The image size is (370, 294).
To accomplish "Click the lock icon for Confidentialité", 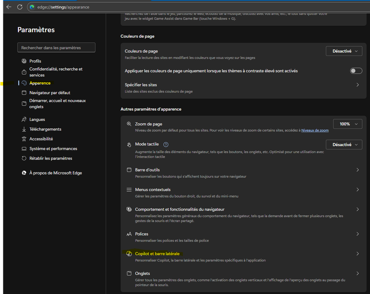I will (24, 72).
